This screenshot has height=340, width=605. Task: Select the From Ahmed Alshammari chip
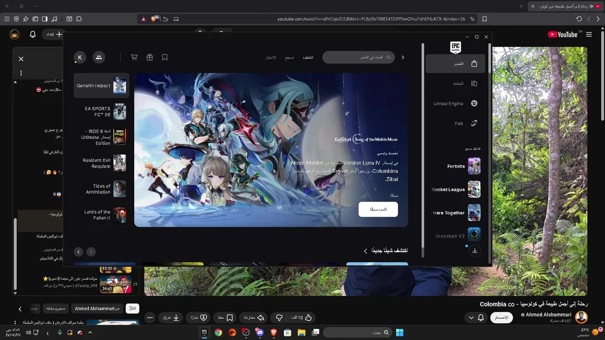click(97, 308)
